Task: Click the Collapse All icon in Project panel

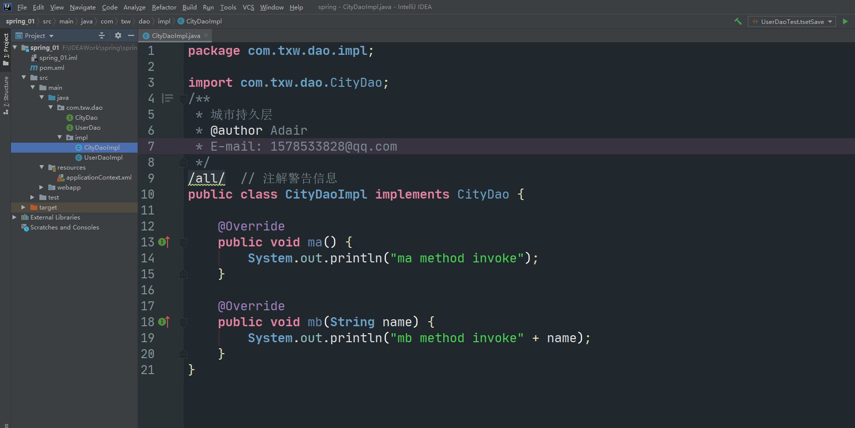Action: coord(102,35)
